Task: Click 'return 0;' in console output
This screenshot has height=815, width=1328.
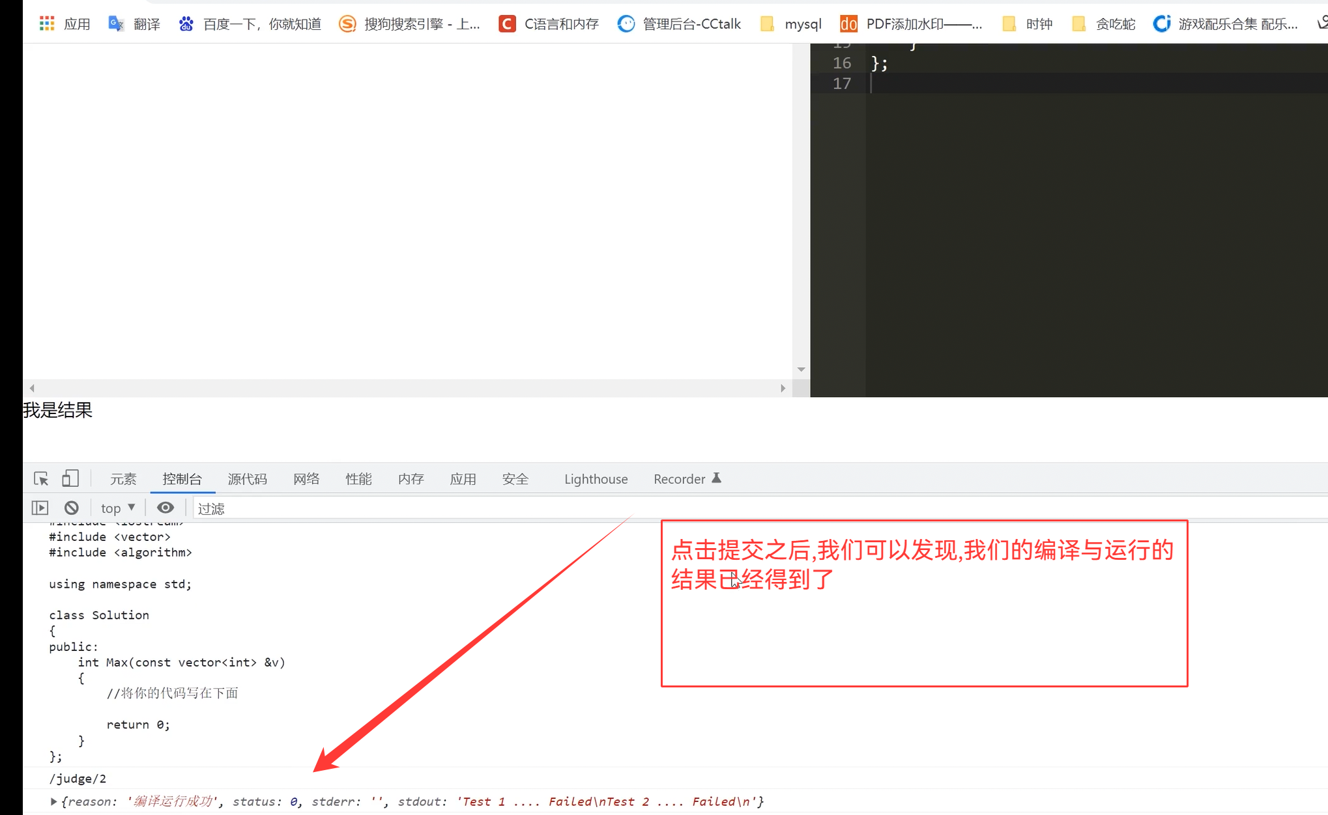Action: point(138,725)
